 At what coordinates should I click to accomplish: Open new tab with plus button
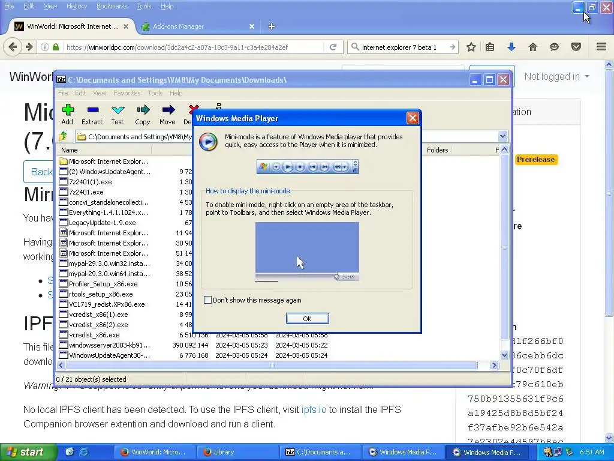(x=272, y=26)
